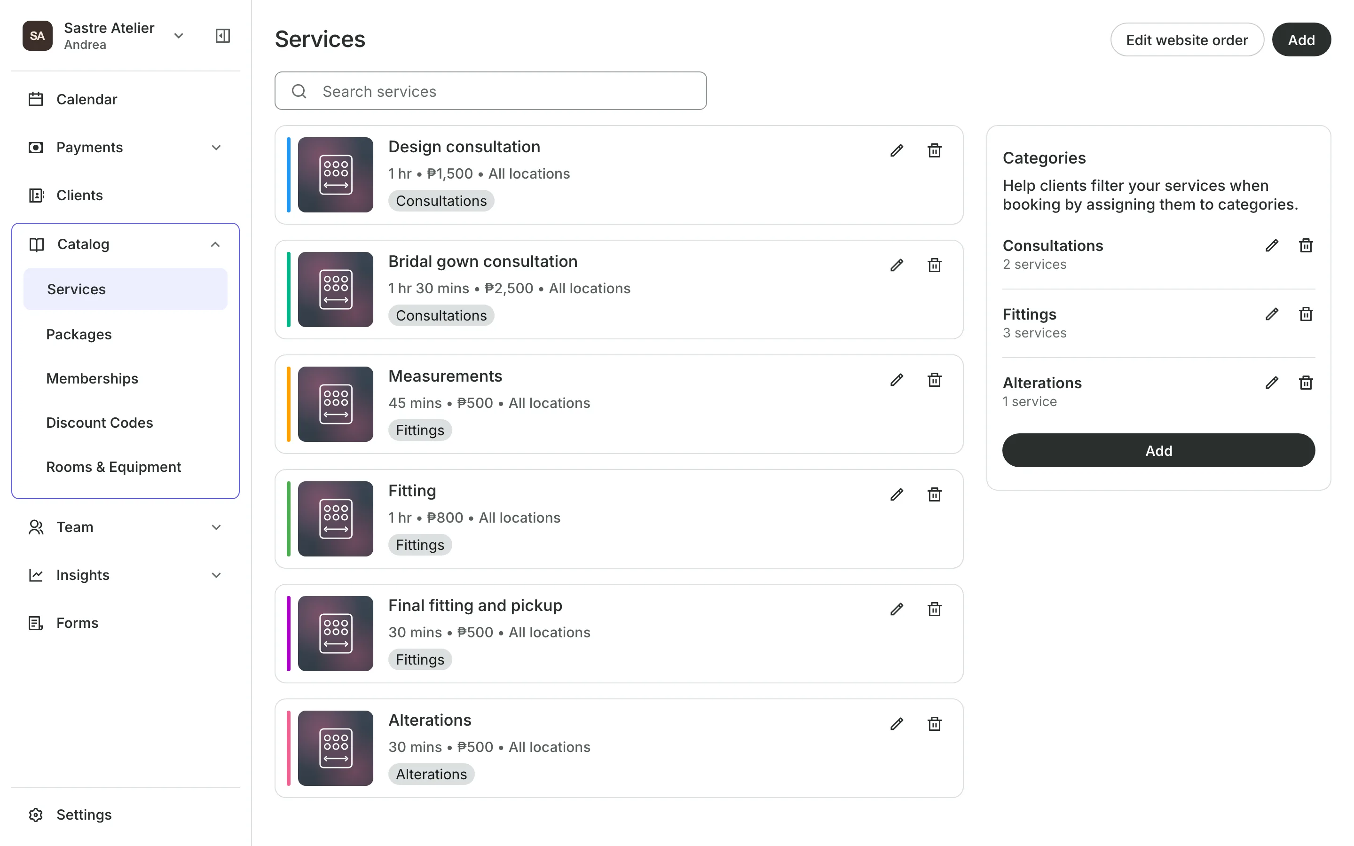The image size is (1354, 846).
Task: Open Discount Codes under Catalog
Action: (x=126, y=423)
